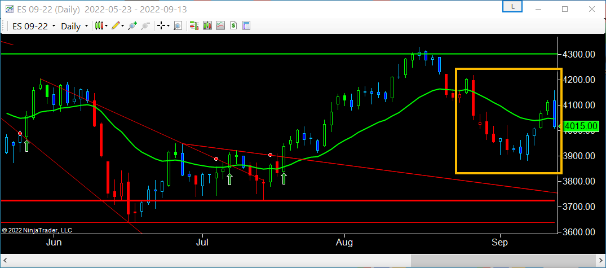Image resolution: width=606 pixels, height=268 pixels.
Task: Click the zoom in magnifier icon
Action: pos(132,26)
